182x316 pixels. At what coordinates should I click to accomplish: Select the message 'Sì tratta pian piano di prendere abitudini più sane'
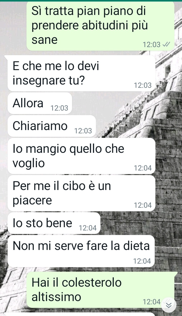[x=100, y=26]
